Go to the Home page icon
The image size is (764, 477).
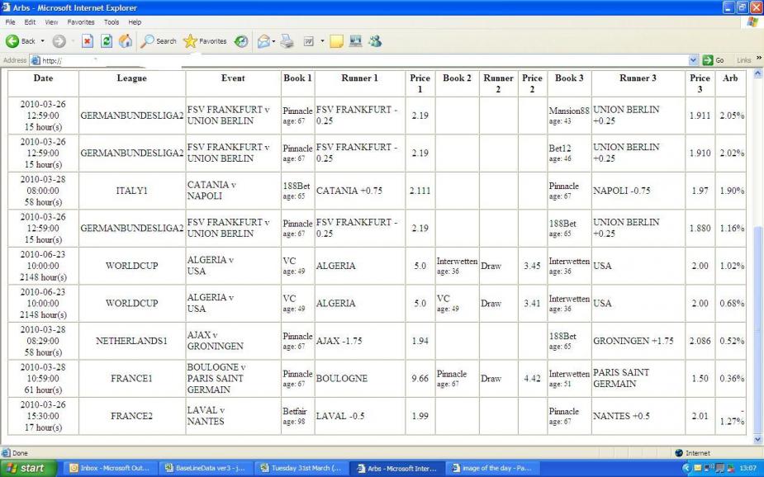[126, 41]
